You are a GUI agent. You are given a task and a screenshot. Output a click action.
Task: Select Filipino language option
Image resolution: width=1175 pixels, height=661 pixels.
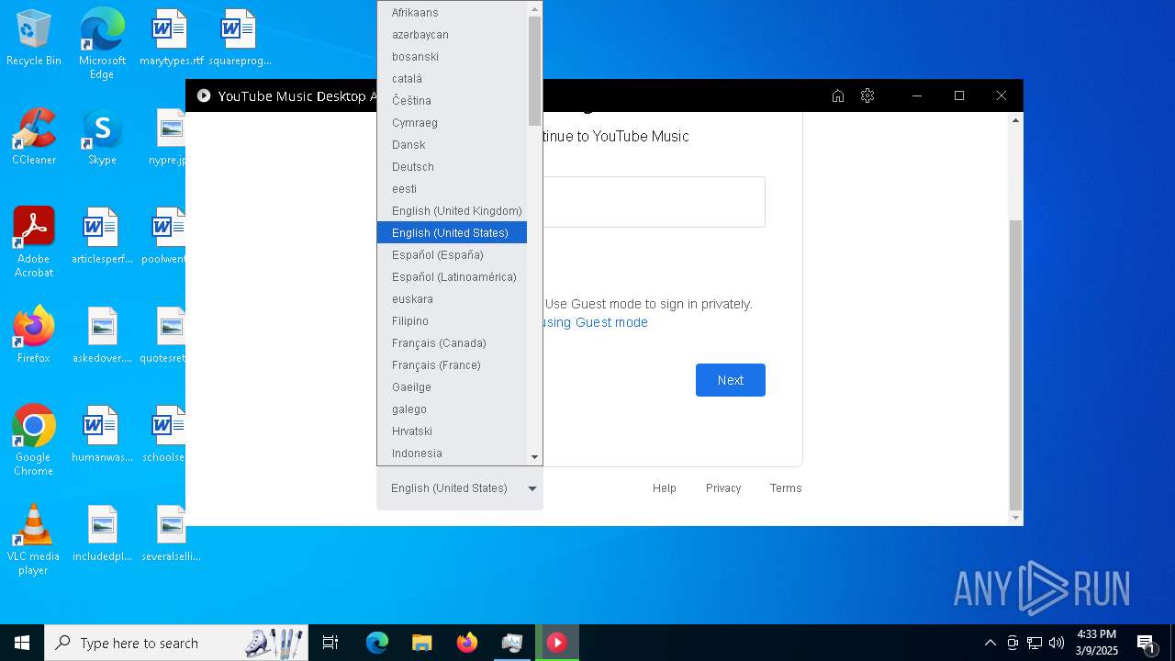click(x=452, y=321)
